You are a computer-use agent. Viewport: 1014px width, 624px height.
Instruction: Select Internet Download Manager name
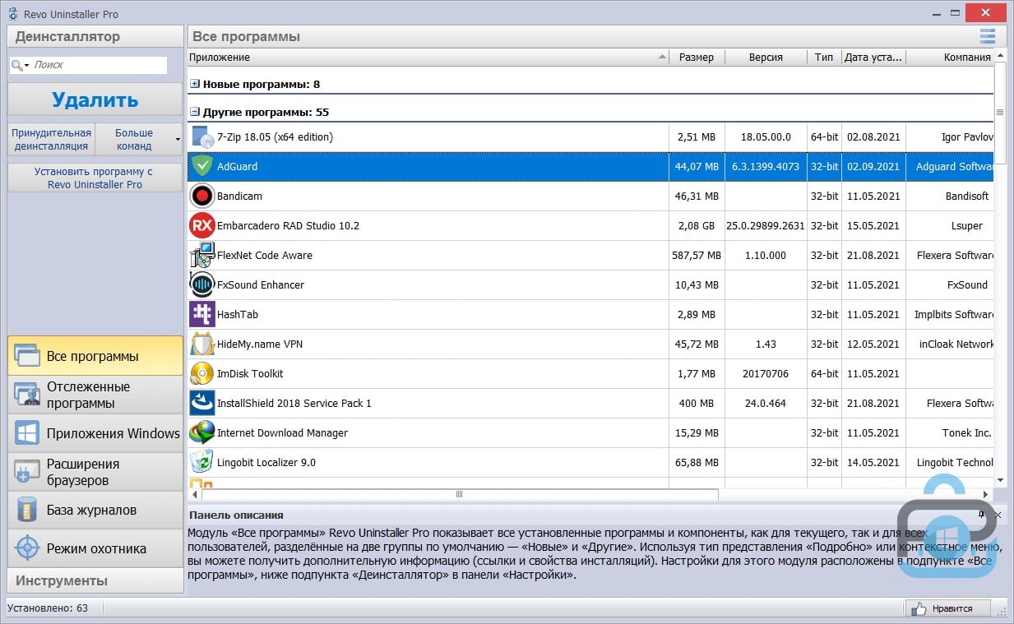pyautogui.click(x=282, y=432)
